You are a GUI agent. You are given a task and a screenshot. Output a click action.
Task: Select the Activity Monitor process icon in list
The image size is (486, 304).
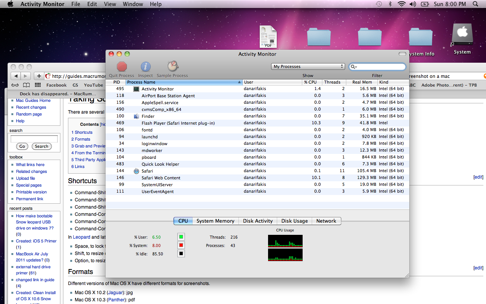(x=136, y=89)
